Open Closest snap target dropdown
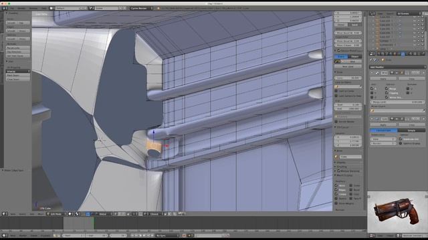This screenshot has width=428, height=240. 156,214
